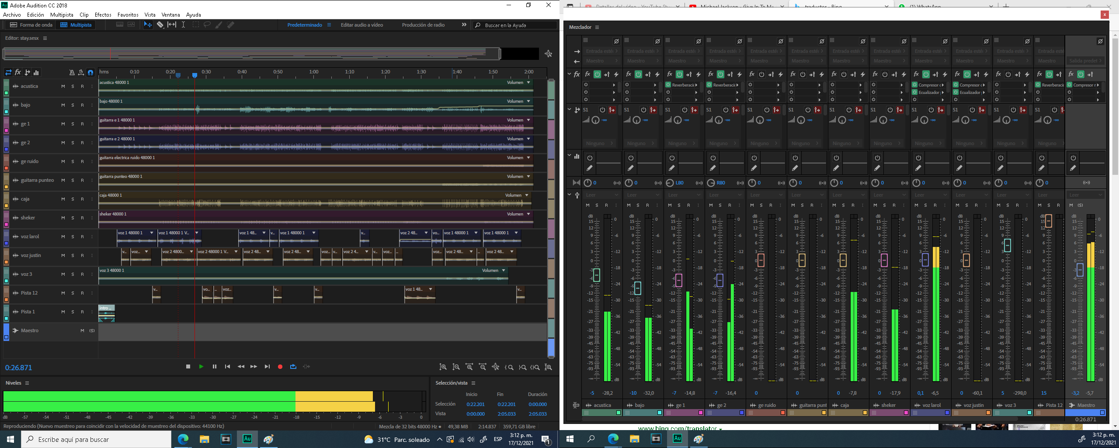Select the Slip tool in the toolbar
The image size is (1119, 448).
(172, 25)
